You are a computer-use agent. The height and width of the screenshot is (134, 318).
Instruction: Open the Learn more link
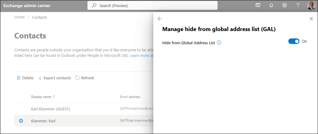tap(141, 56)
